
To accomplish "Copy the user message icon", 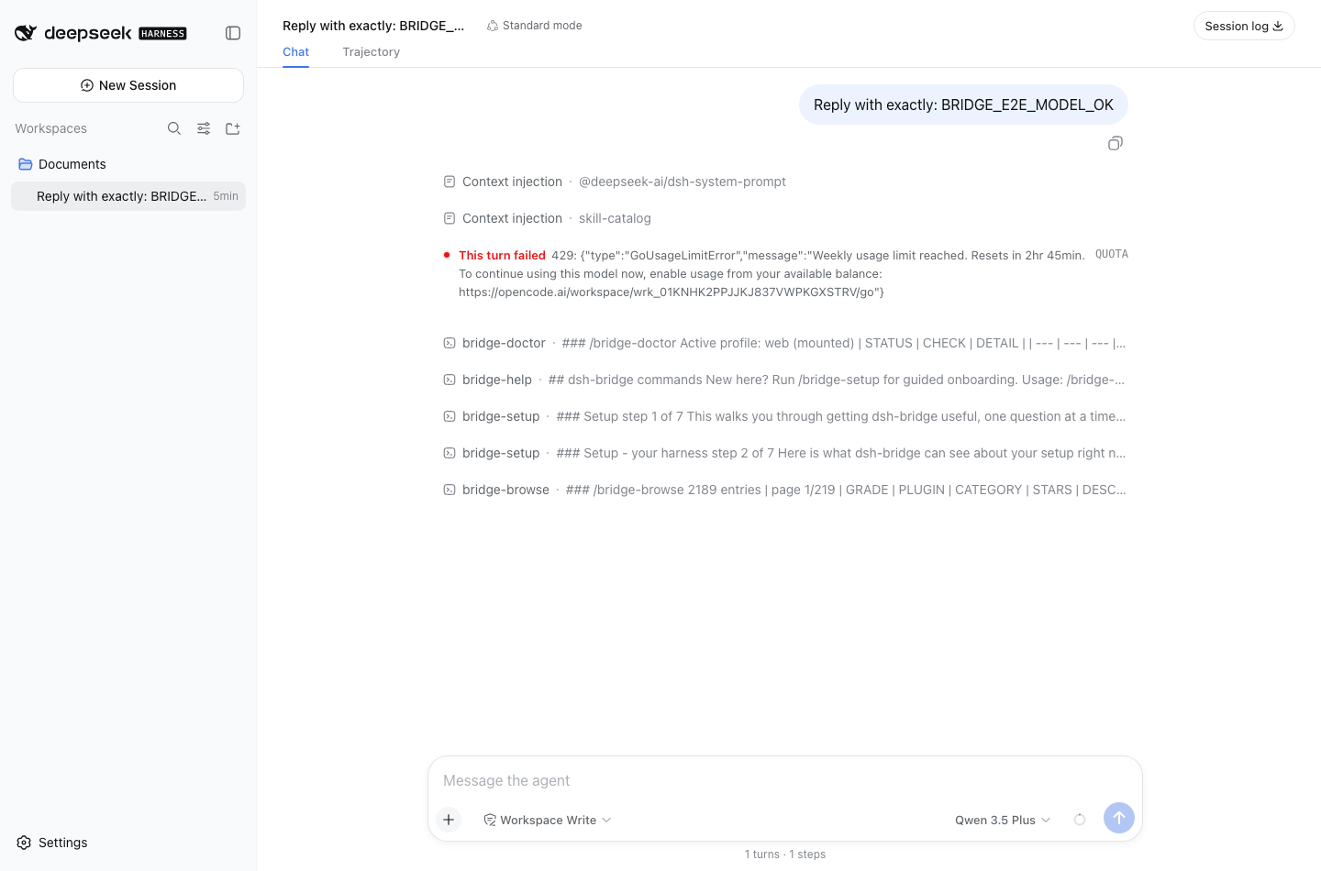I will click(x=1116, y=143).
